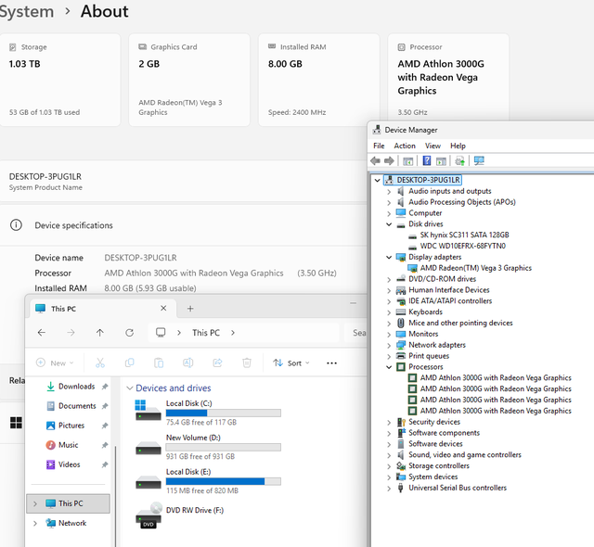
Task: Select Local Disk (C:) drive icon
Action: tap(148, 411)
